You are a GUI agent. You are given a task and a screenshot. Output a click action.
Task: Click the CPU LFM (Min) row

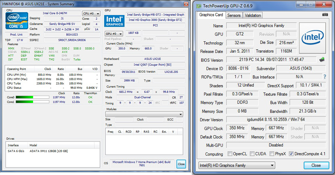(x=52, y=75)
